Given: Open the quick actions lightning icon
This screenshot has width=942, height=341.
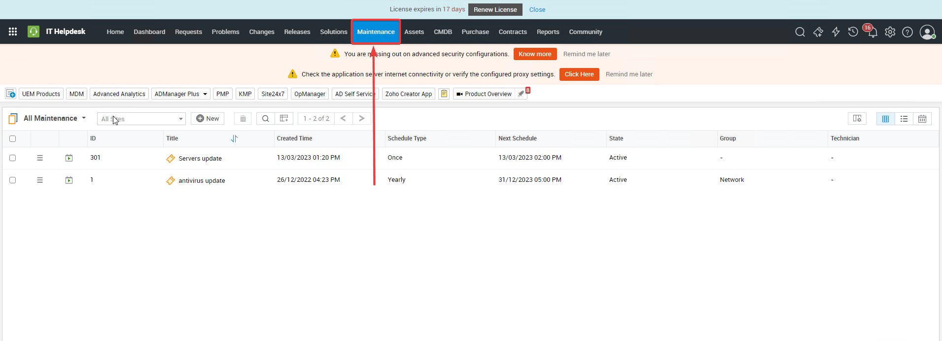Looking at the screenshot, I should click(836, 32).
